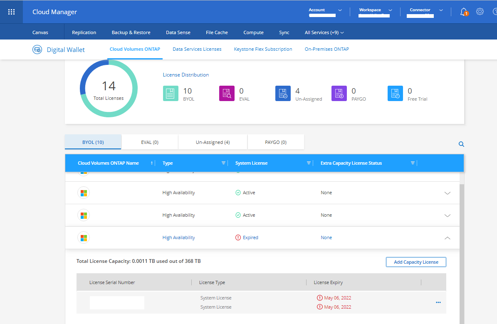Image resolution: width=497 pixels, height=324 pixels.
Task: Click the BYOL license distribution icon
Action: click(171, 94)
